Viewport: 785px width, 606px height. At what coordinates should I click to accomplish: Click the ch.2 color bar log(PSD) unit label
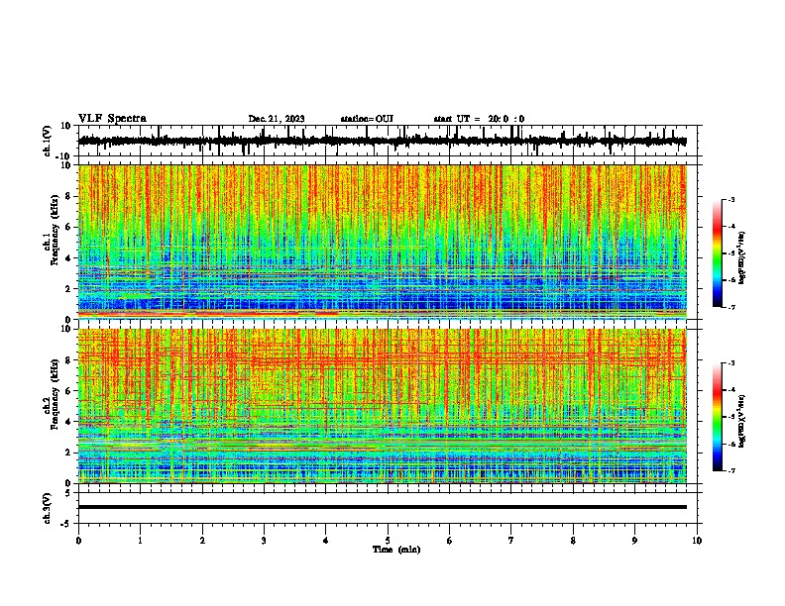[742, 421]
